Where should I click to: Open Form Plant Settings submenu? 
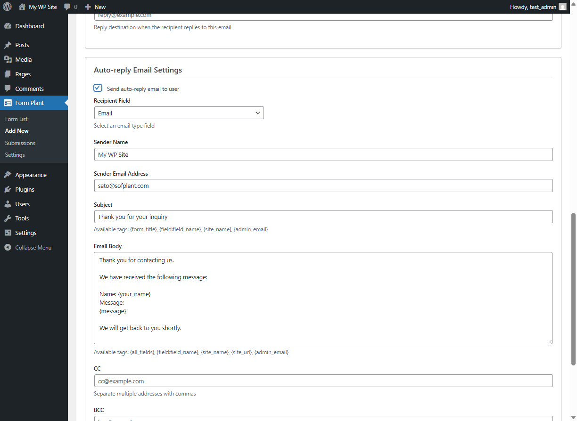pyautogui.click(x=15, y=154)
